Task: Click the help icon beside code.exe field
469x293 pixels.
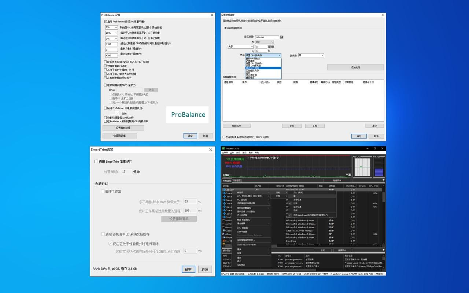Action: click(281, 37)
